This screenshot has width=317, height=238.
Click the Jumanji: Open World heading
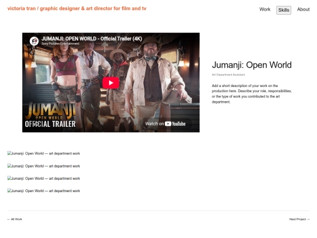click(252, 65)
